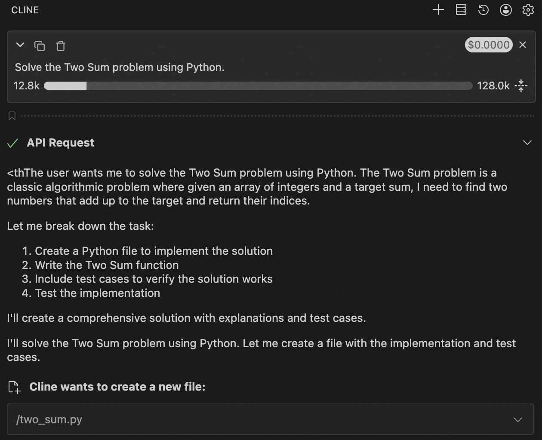Open task history clock icon

coord(483,10)
